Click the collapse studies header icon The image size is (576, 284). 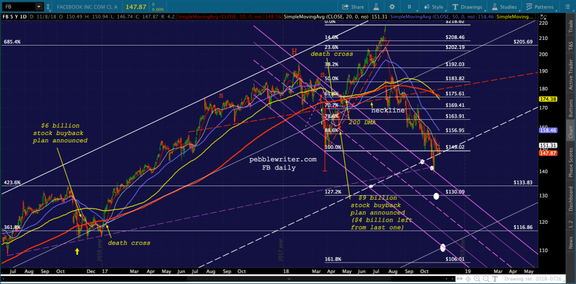click(x=544, y=16)
